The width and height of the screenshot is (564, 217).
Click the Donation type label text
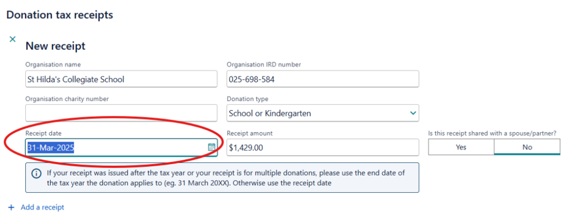[x=247, y=99]
